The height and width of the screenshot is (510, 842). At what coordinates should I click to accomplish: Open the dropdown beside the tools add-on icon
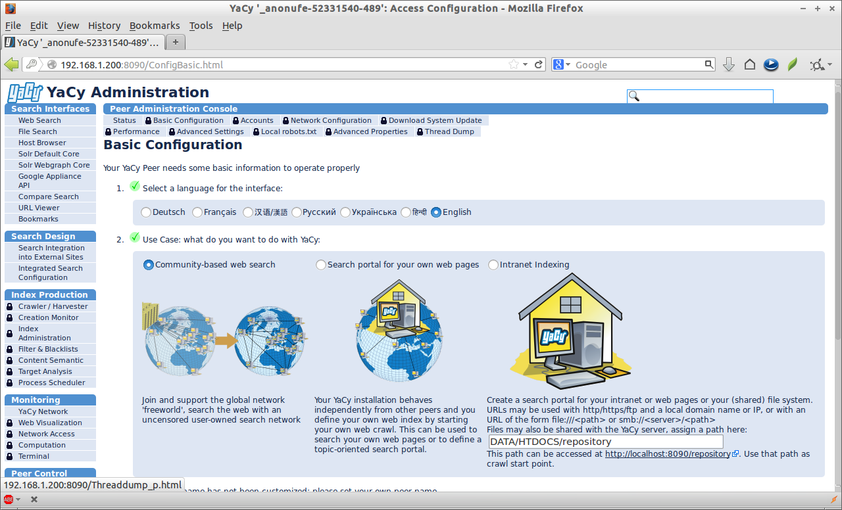tap(830, 64)
